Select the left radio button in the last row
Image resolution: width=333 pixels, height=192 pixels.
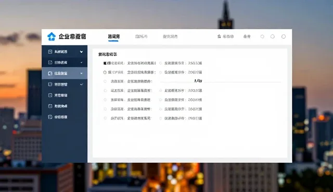(x=105, y=118)
